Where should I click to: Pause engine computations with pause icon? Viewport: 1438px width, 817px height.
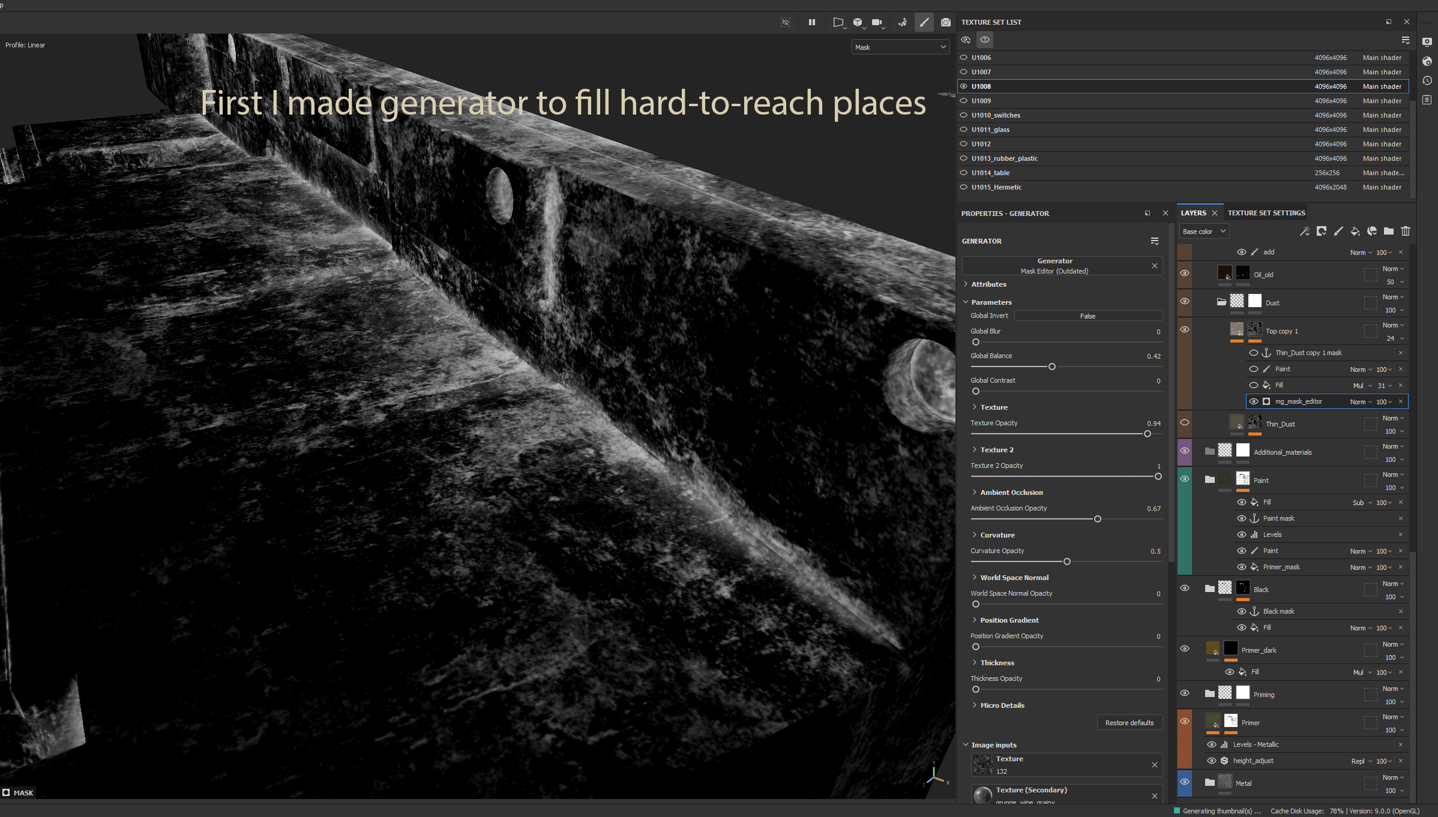click(x=811, y=22)
